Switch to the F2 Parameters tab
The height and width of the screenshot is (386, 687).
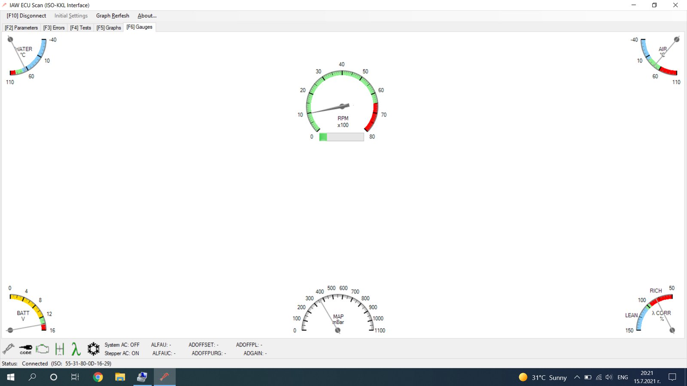(x=21, y=28)
